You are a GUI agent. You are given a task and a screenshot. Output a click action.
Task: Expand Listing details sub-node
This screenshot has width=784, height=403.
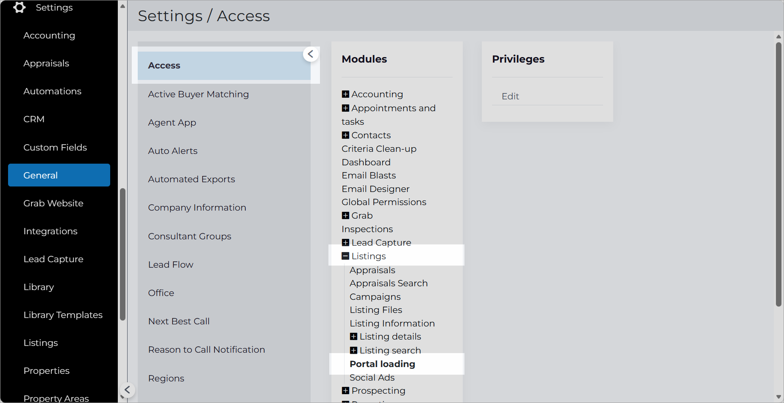pos(353,337)
